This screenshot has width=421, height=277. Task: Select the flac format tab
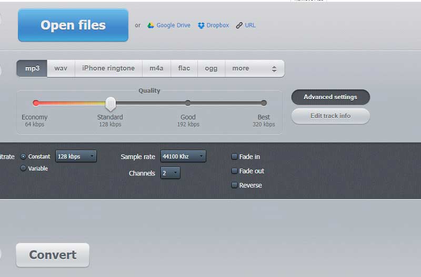click(184, 68)
